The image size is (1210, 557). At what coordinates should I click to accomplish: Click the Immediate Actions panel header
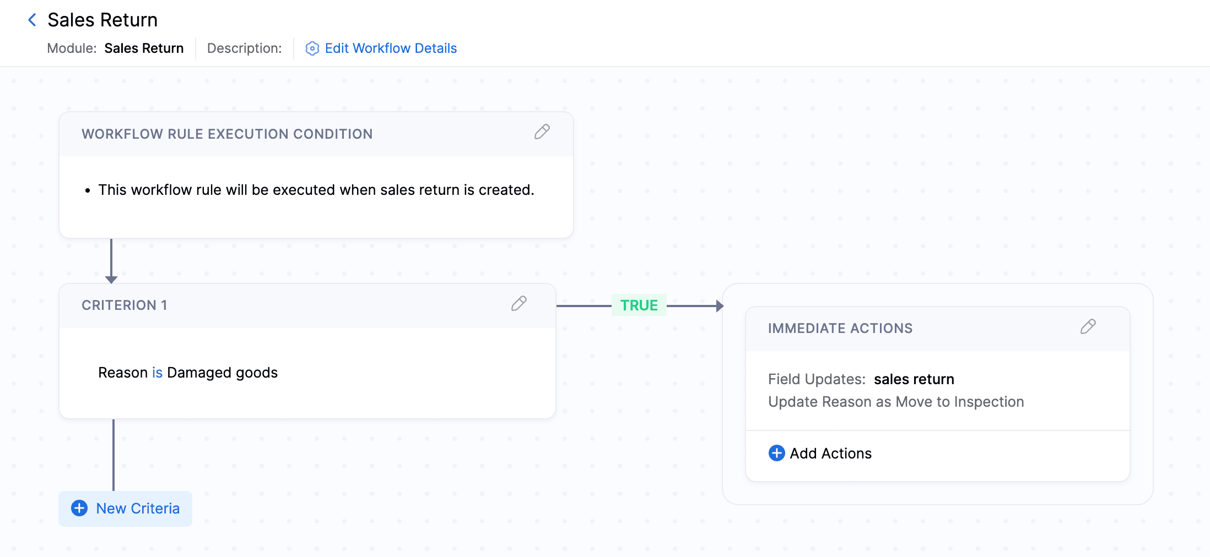[840, 327]
